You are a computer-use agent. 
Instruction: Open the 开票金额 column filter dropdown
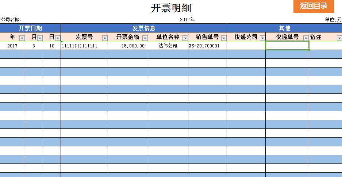pos(145,38)
